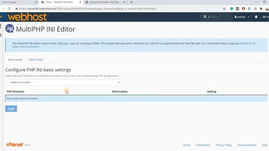Image resolution: width=269 pixels, height=151 pixels.
Task: Click the browser address bar URL
Action: click(88, 8)
